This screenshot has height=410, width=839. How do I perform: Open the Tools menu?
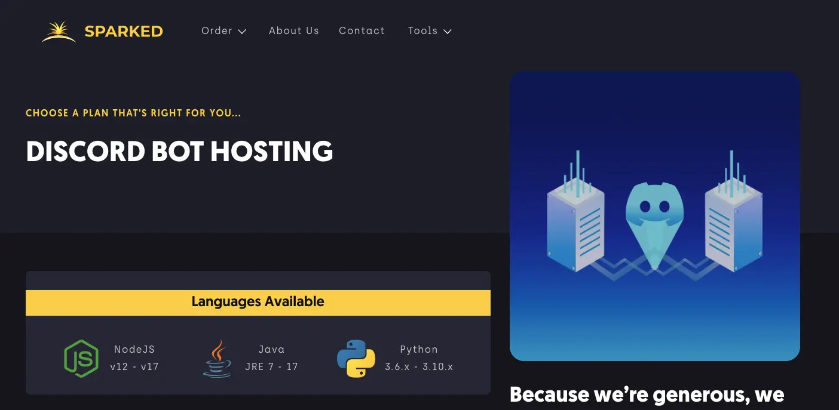(430, 30)
